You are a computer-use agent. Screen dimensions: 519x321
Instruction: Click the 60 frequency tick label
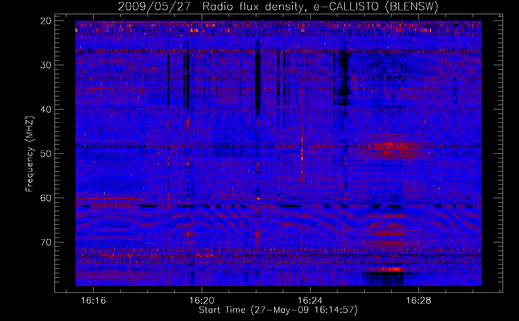click(46, 198)
